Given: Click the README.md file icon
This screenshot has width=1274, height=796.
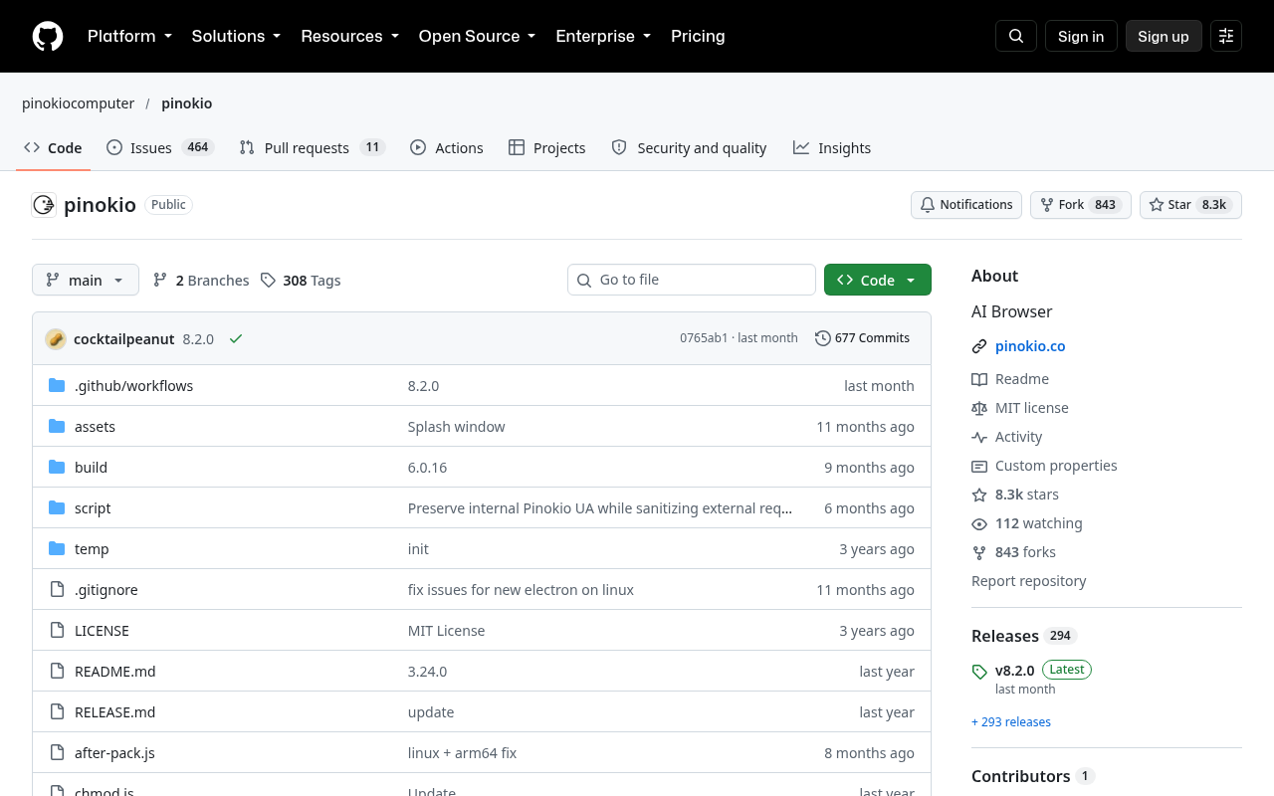Looking at the screenshot, I should point(57,671).
